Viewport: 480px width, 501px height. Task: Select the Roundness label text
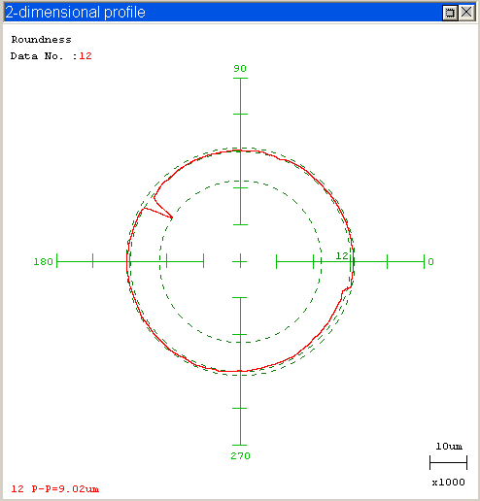[42, 40]
